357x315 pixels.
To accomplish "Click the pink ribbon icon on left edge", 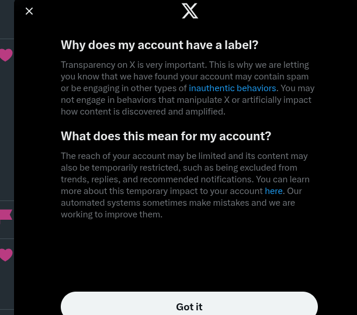I will (6, 217).
